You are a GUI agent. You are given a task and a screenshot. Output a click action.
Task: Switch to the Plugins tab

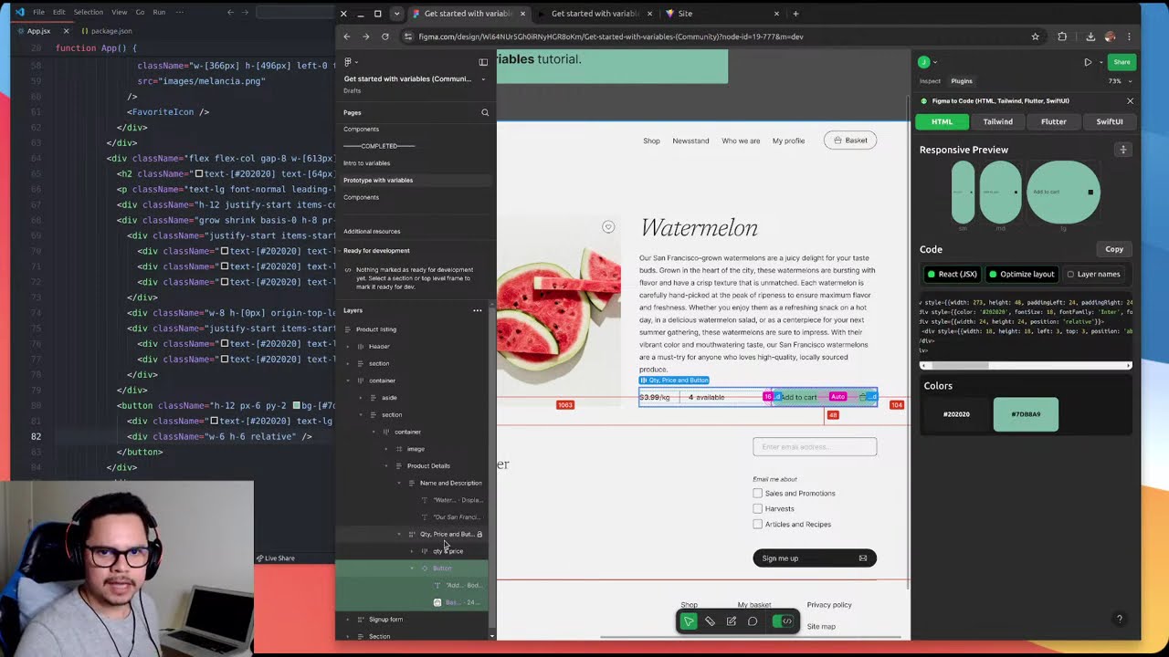[x=962, y=81]
